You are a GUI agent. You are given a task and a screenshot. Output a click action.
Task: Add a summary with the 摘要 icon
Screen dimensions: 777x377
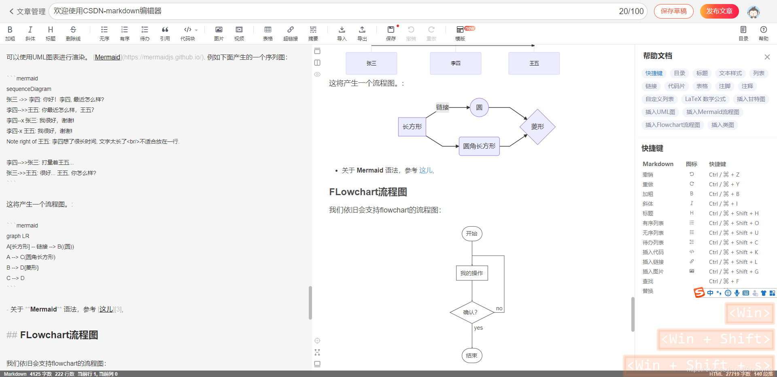pyautogui.click(x=313, y=33)
